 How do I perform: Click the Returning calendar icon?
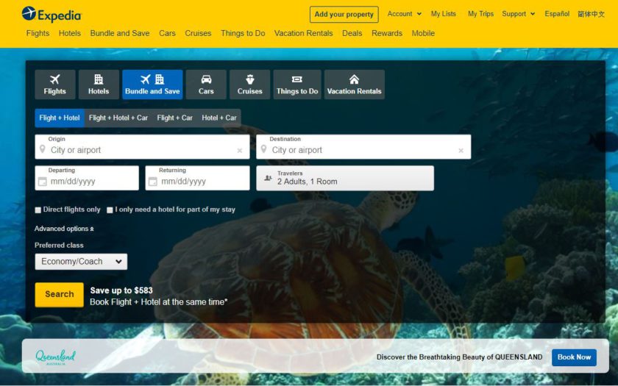(x=153, y=182)
